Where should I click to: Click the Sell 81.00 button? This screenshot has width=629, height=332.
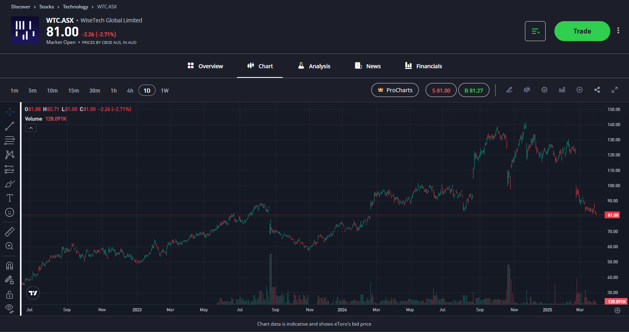(441, 90)
